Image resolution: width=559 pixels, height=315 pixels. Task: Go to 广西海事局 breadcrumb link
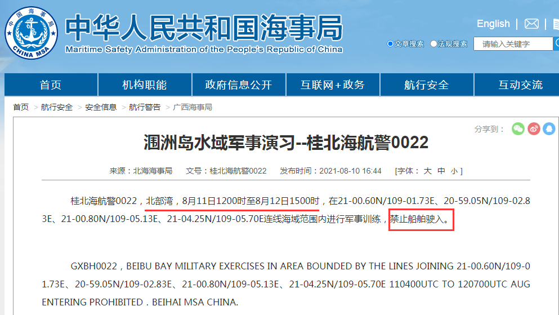(193, 107)
